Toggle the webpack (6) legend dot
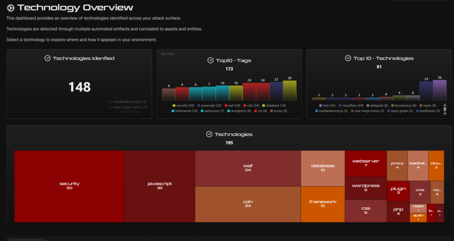The image size is (454, 241). pos(368,106)
